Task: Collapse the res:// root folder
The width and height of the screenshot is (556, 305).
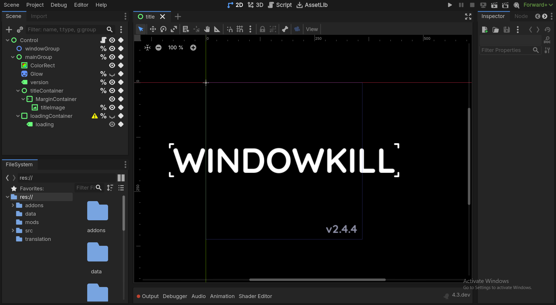Action: click(8, 197)
